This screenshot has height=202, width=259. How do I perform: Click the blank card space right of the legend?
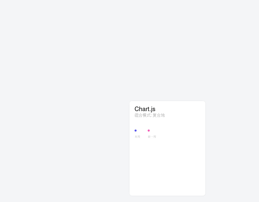tap(182, 133)
